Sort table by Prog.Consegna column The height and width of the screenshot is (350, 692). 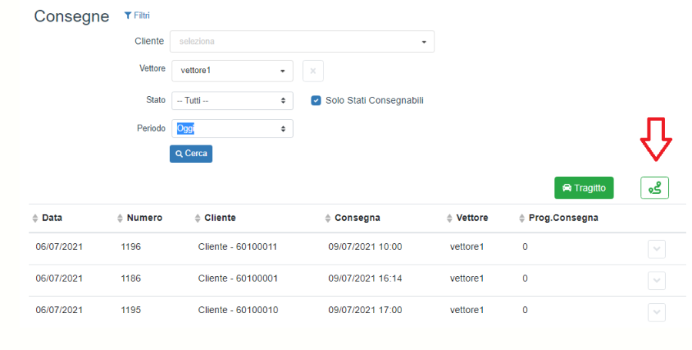click(558, 218)
